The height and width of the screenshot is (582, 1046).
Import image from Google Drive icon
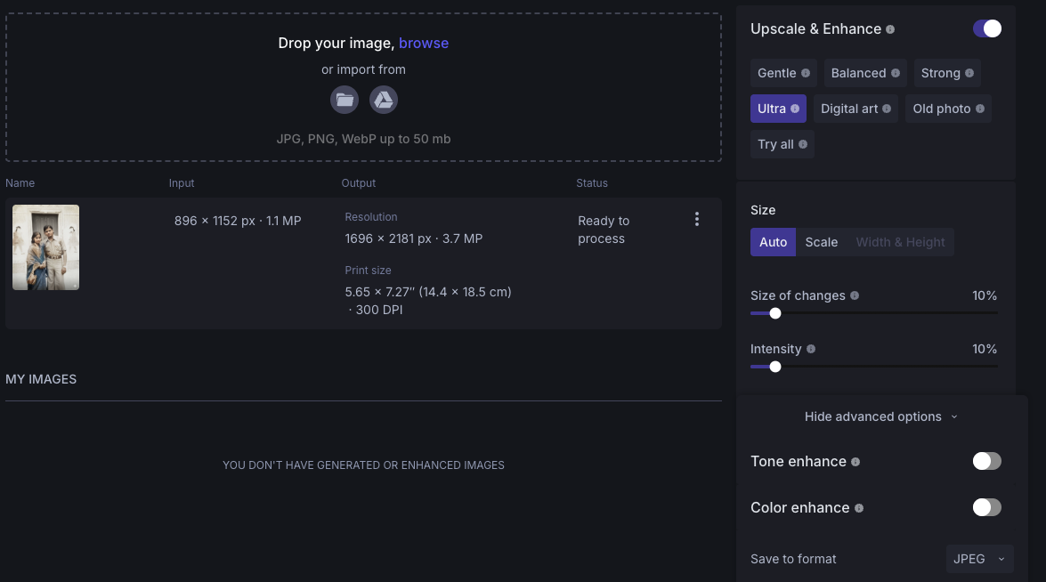(384, 100)
